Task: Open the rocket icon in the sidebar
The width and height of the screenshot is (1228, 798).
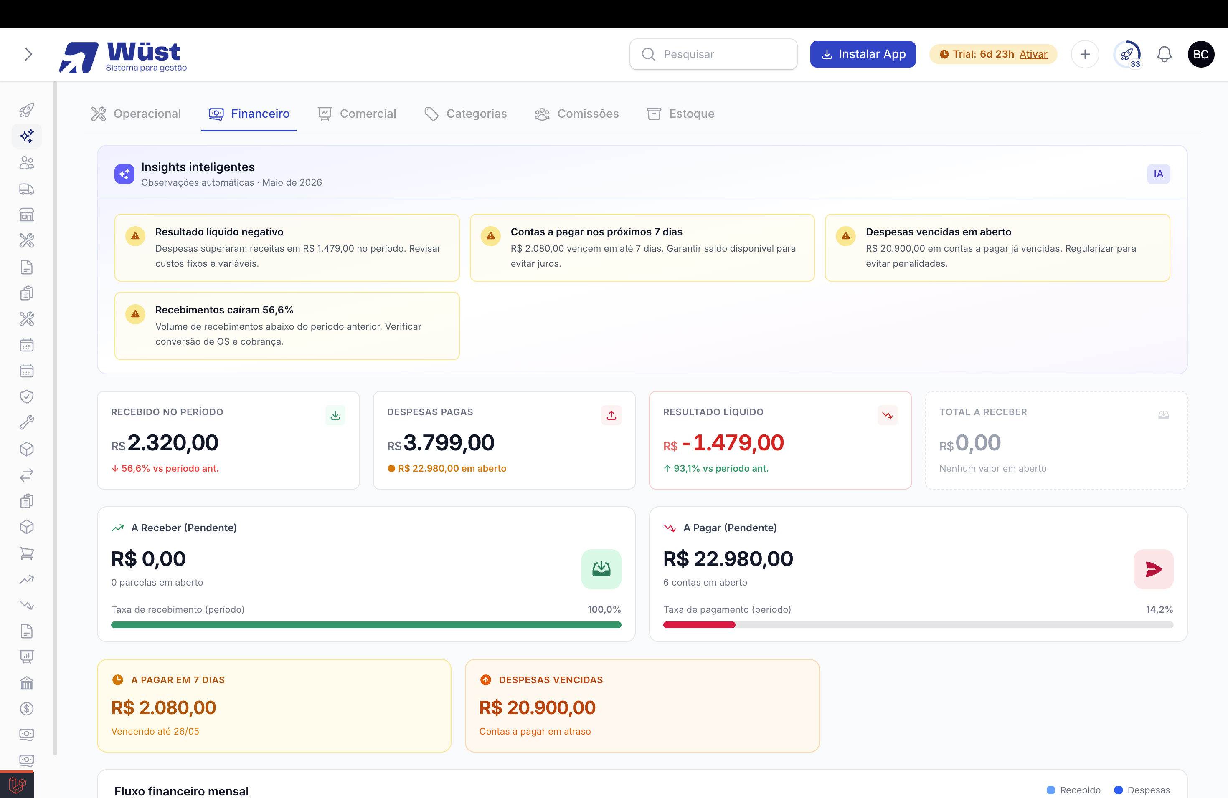Action: (27, 110)
